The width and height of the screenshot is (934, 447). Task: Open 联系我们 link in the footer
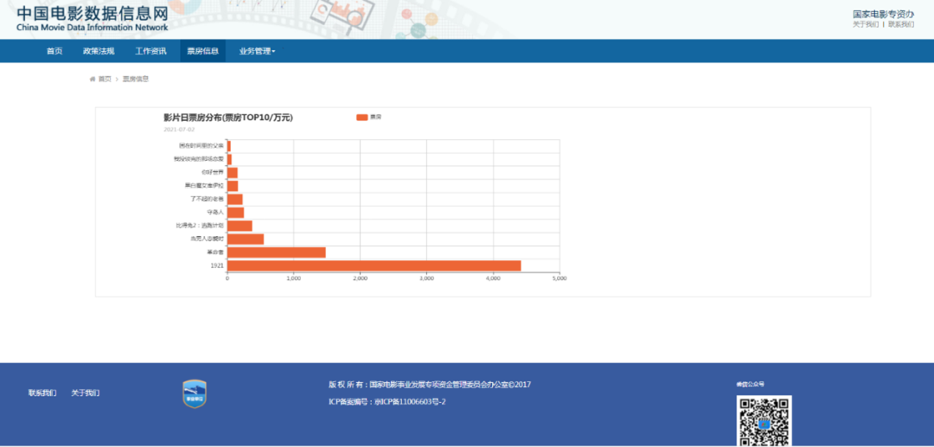click(x=42, y=393)
